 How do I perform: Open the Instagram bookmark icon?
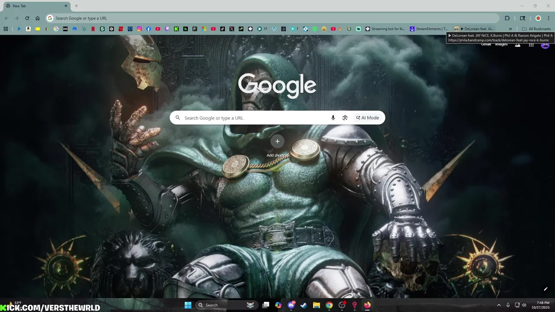click(x=139, y=29)
